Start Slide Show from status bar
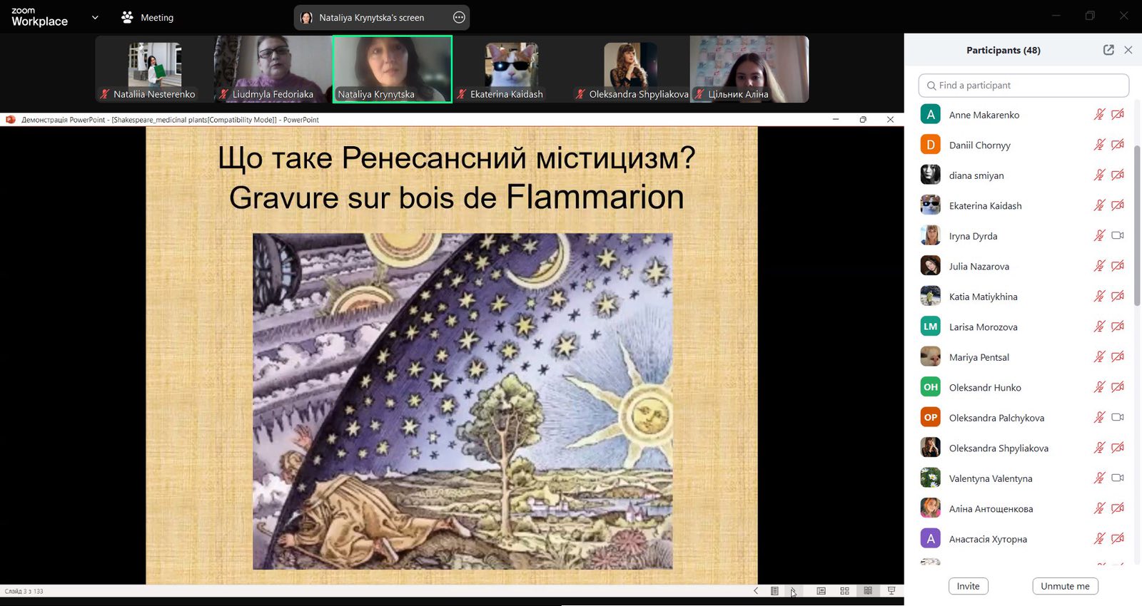The image size is (1142, 606). (x=891, y=591)
